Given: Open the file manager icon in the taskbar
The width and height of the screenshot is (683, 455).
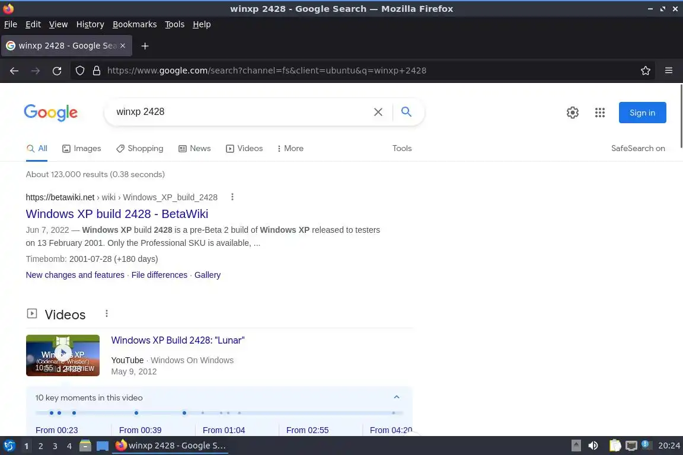Looking at the screenshot, I should (x=85, y=446).
